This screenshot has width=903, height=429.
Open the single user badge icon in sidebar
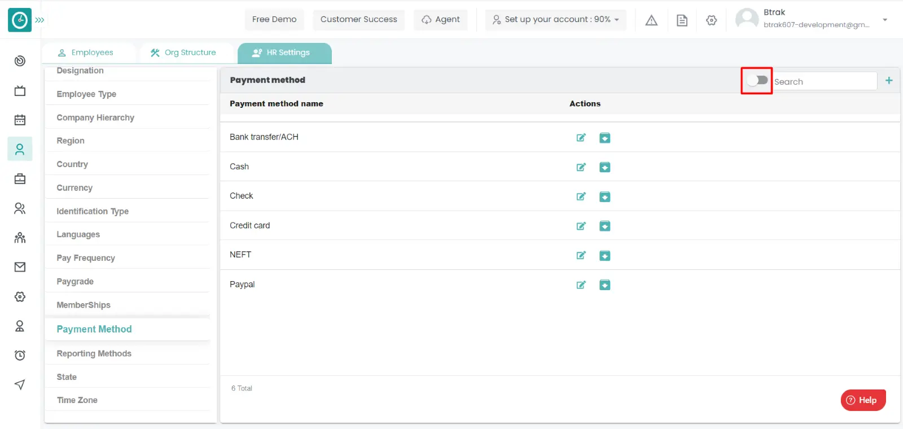click(20, 326)
